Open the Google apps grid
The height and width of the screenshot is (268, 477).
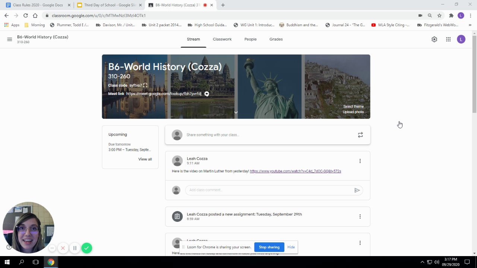[448, 39]
